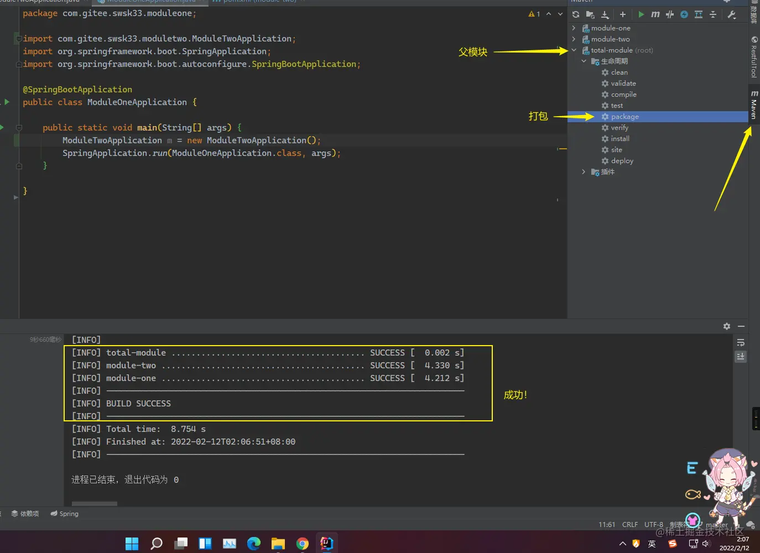Run ModuleOneApplication class gutter icon
This screenshot has height=553, width=760.
coord(7,102)
